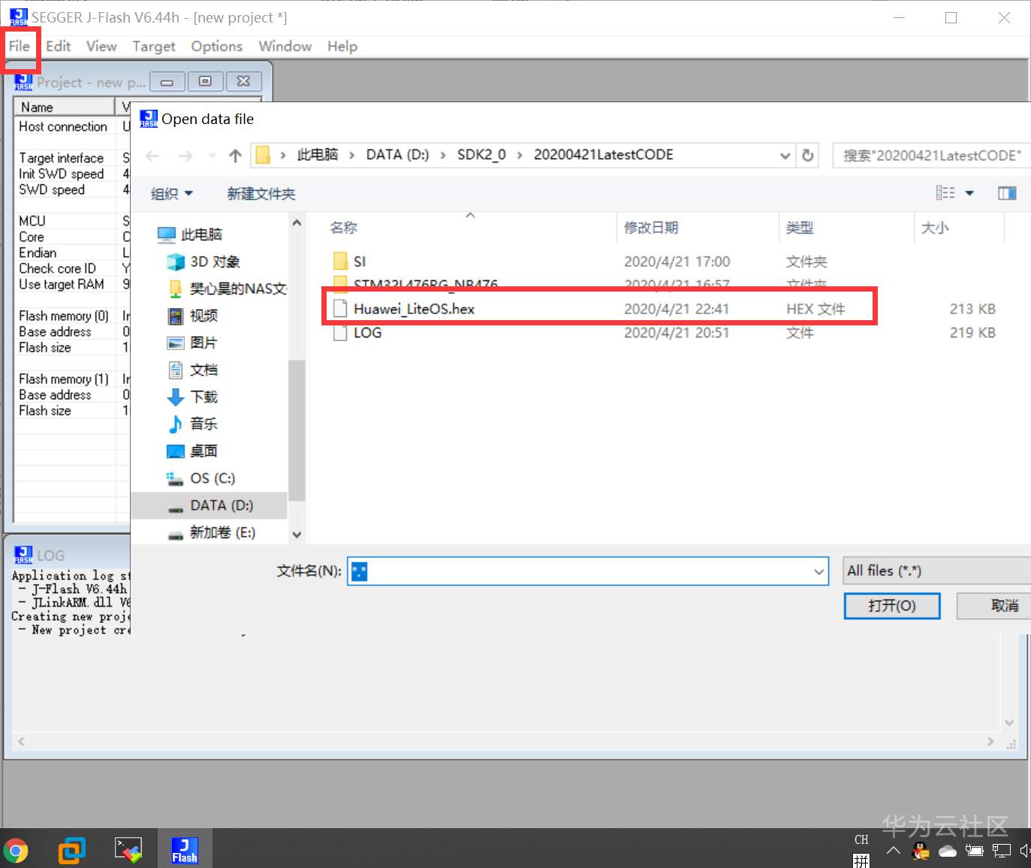Open the Target menu
This screenshot has width=1031, height=868.
(154, 47)
